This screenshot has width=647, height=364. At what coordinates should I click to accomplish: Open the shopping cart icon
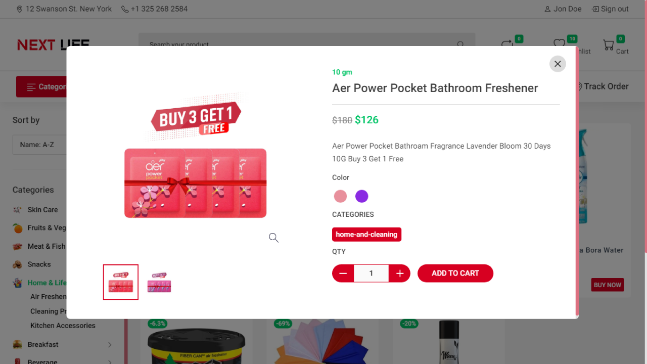coord(609,45)
